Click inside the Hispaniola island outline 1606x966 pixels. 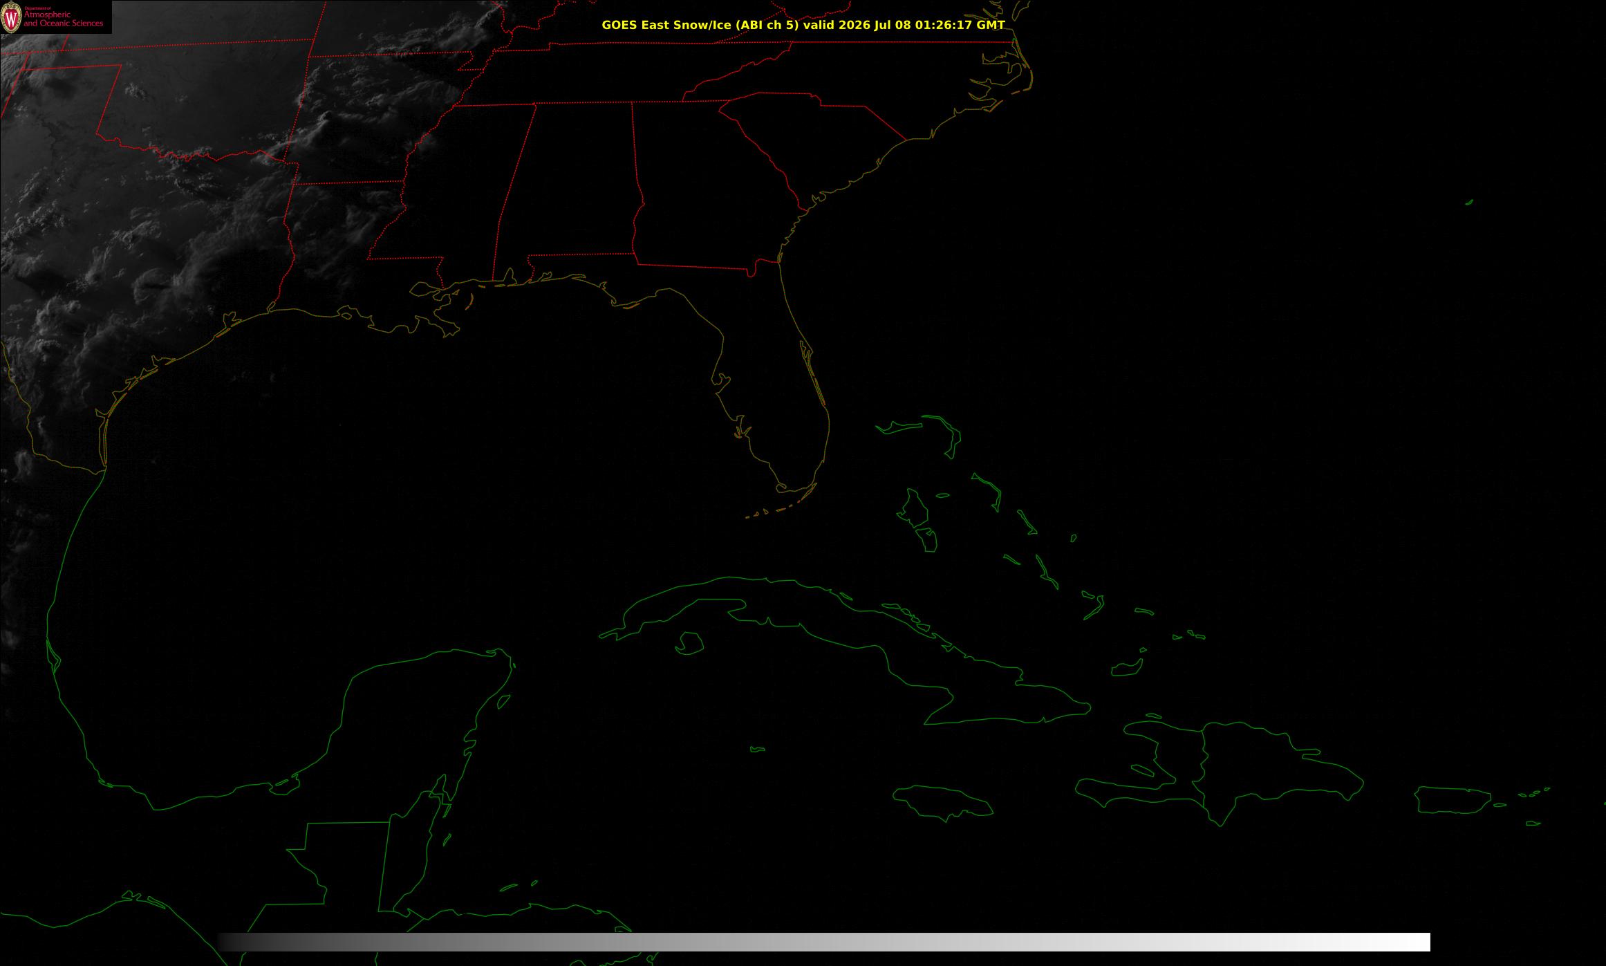click(1231, 771)
